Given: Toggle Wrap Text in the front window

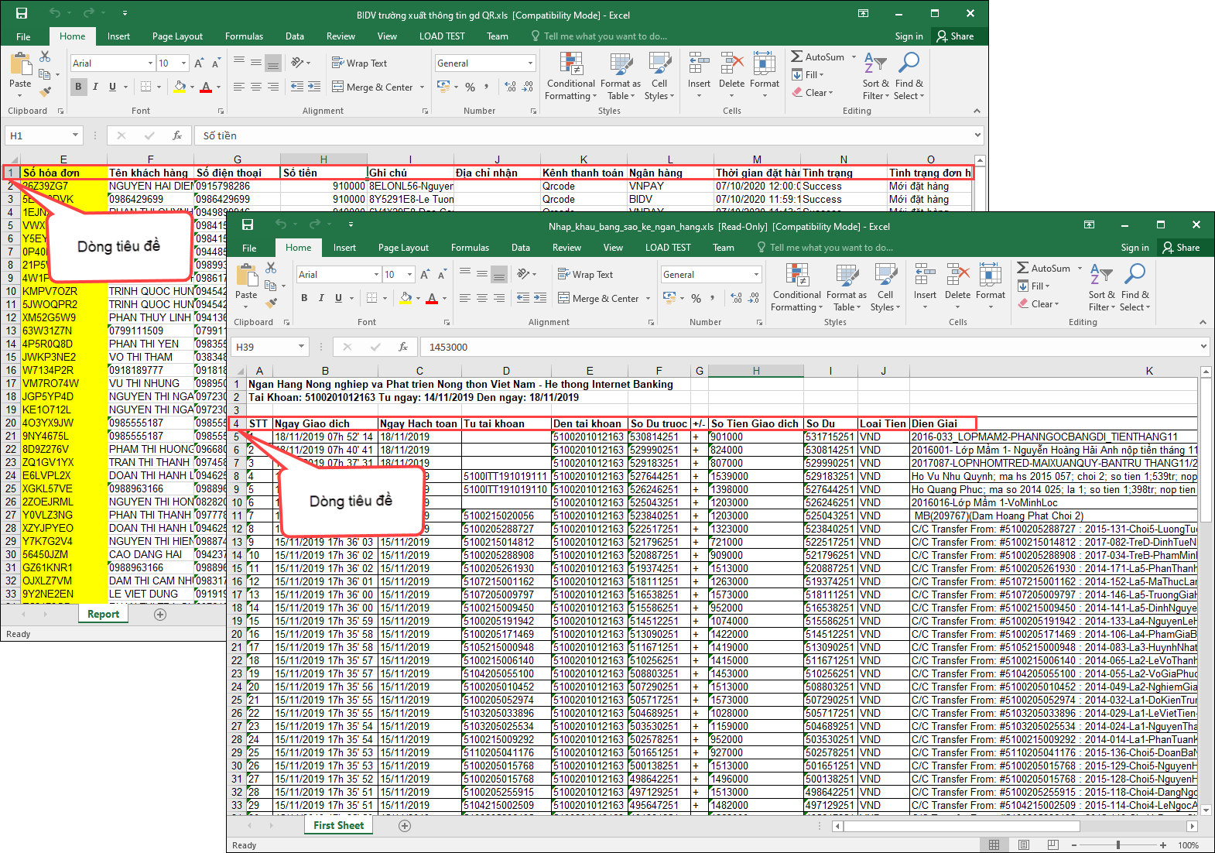Looking at the screenshot, I should click(x=585, y=275).
